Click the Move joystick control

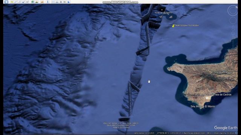(233, 20)
